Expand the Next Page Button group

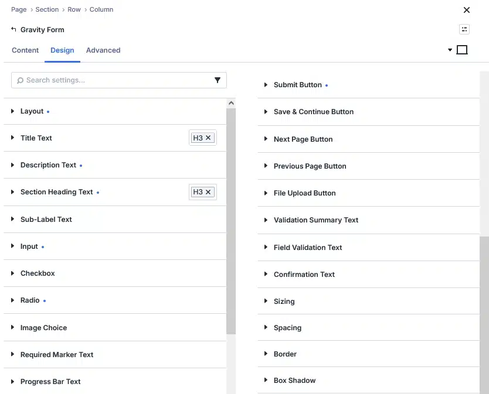(369, 139)
